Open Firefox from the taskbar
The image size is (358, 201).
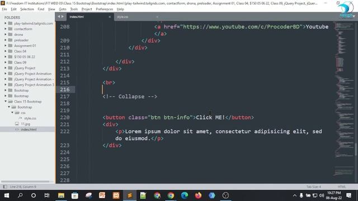coord(198,195)
